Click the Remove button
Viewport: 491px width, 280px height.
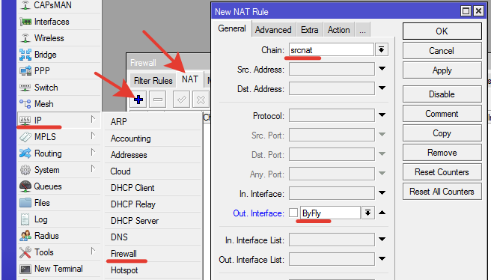click(442, 153)
